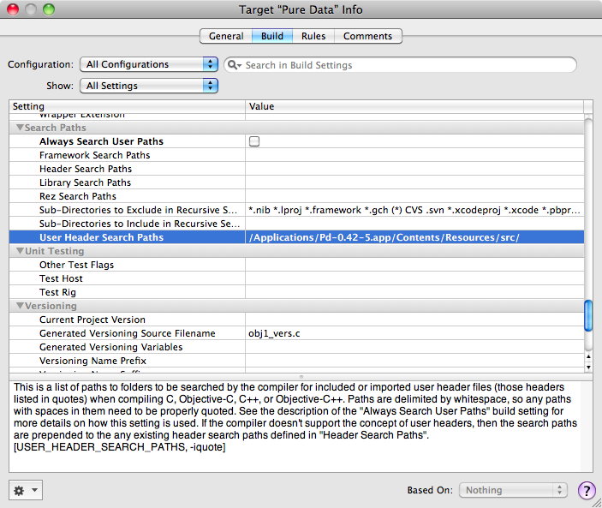Viewport: 602px width, 508px height.
Task: Open the Configuration dropdown
Action: point(149,64)
